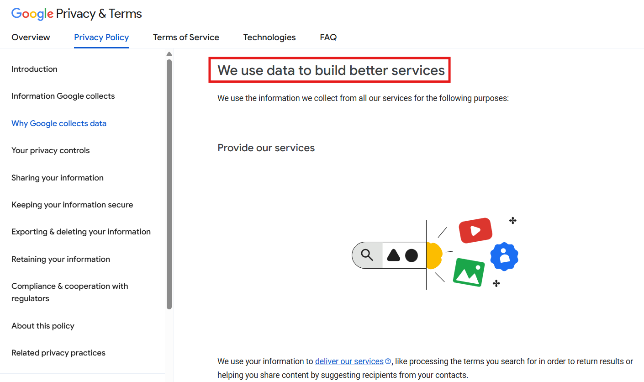Screen dimensions: 644x382
Task: Open the Technologies tab
Action: coord(269,37)
